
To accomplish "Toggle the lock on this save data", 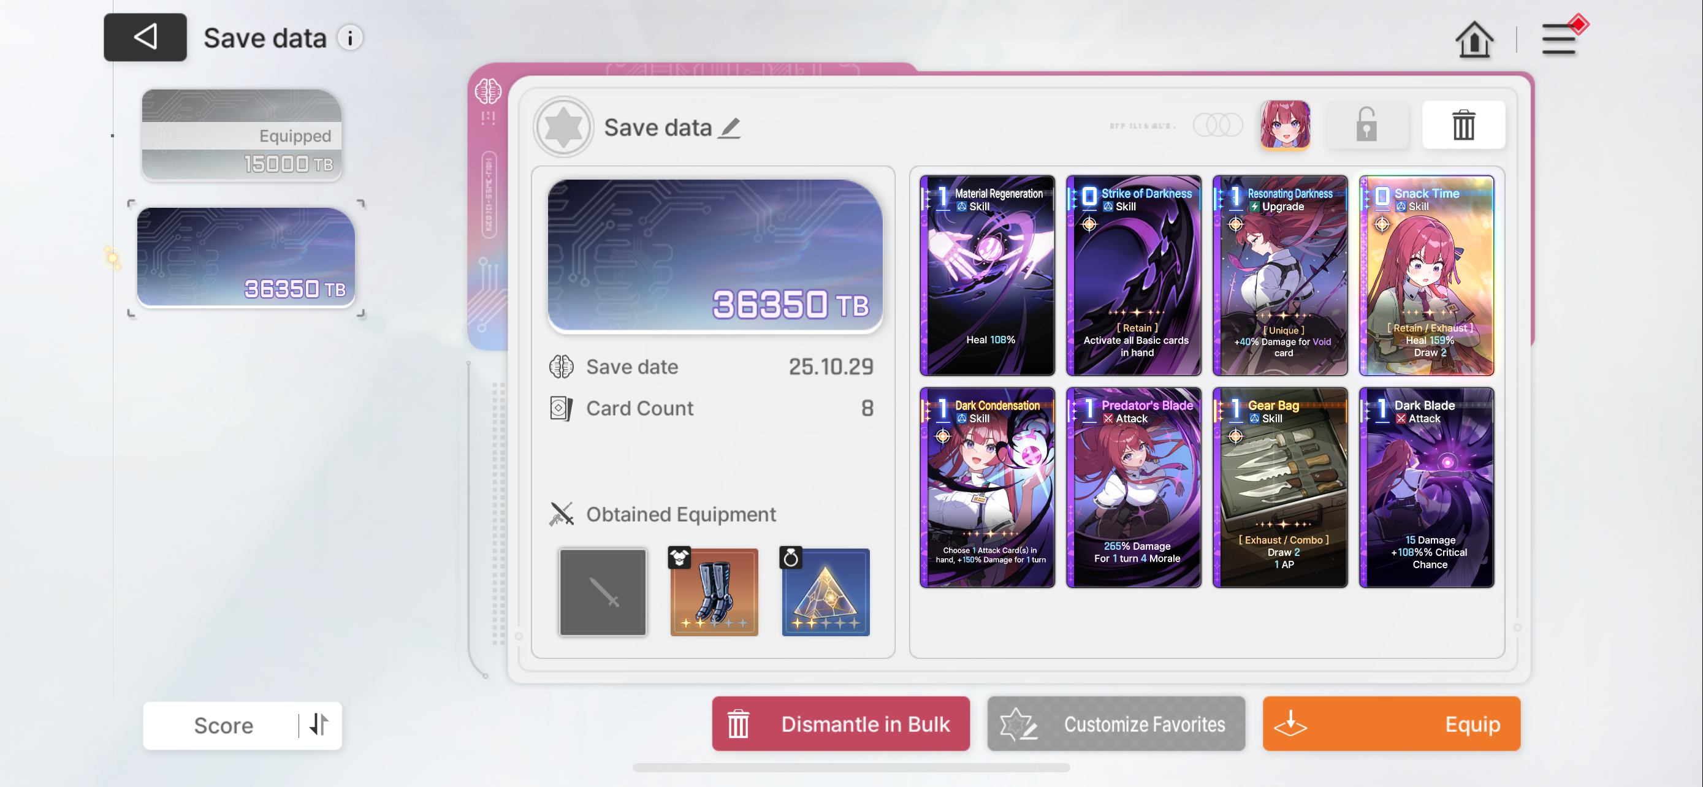I will coord(1366,124).
